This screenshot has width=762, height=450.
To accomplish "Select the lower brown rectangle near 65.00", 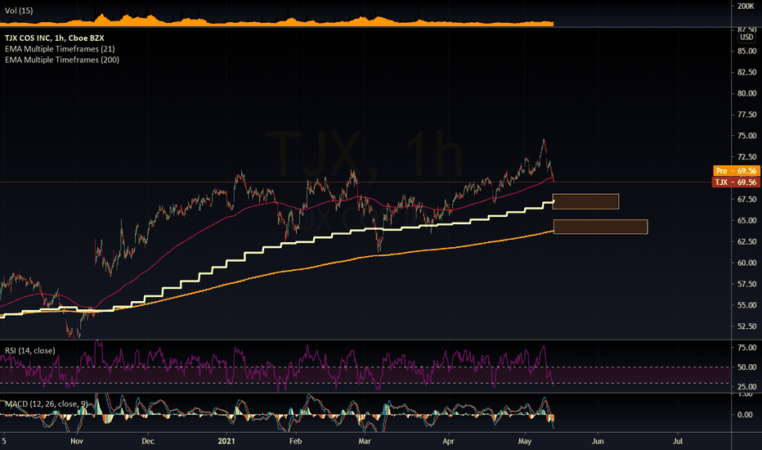I will (600, 227).
